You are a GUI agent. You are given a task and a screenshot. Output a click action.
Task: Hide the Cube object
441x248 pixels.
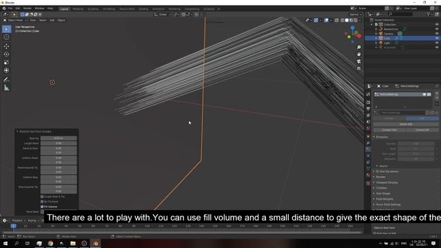437,38
